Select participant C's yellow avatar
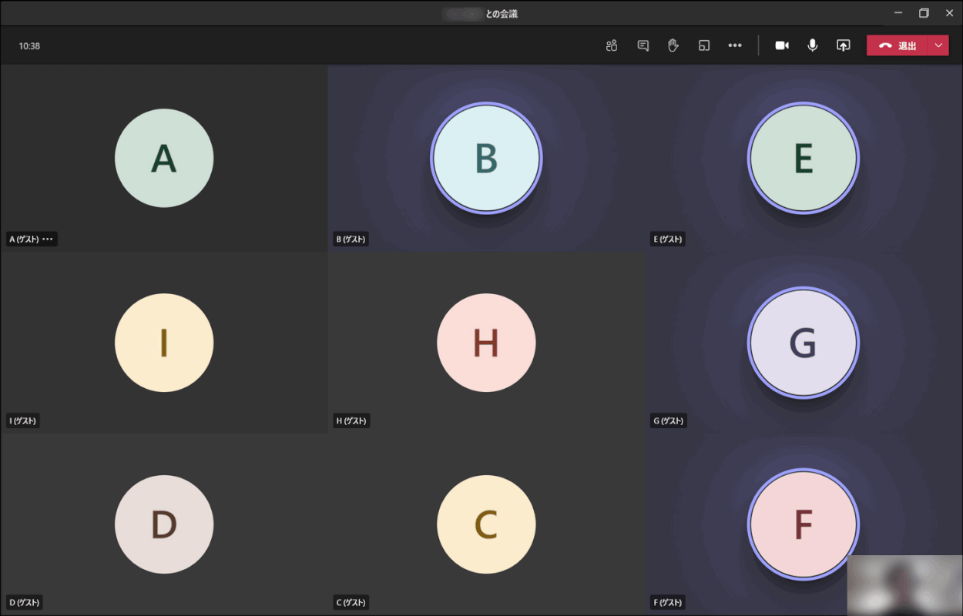Image resolution: width=963 pixels, height=616 pixels. [x=486, y=524]
